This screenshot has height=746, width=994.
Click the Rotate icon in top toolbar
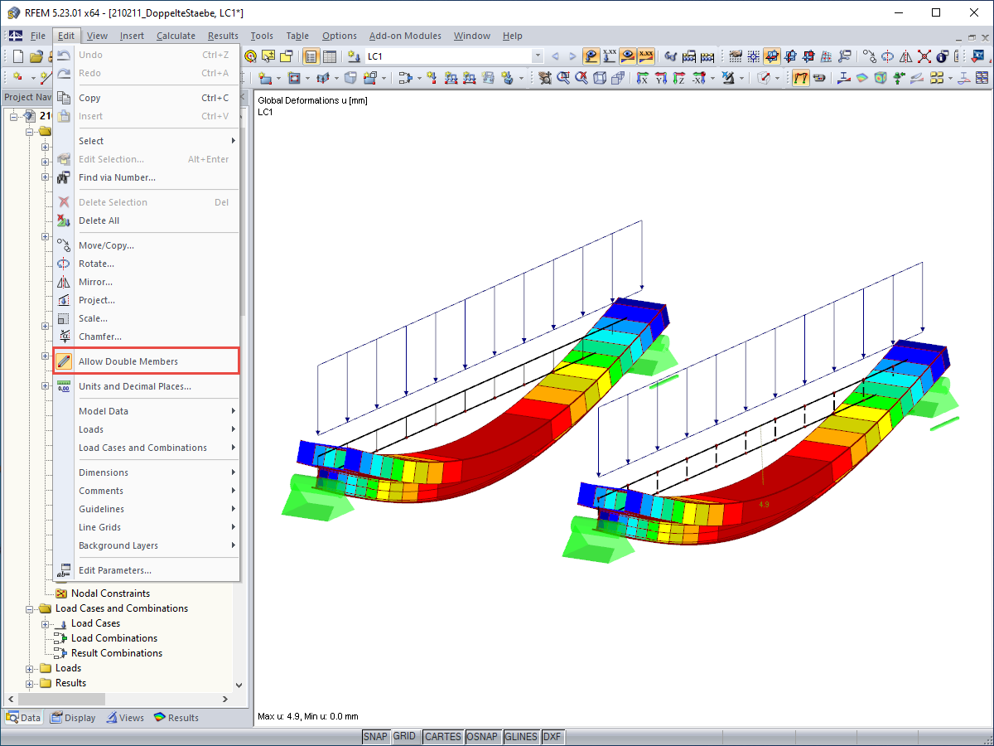coord(887,56)
